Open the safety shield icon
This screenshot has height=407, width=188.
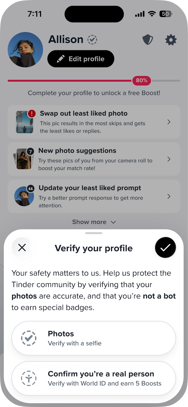(x=148, y=40)
